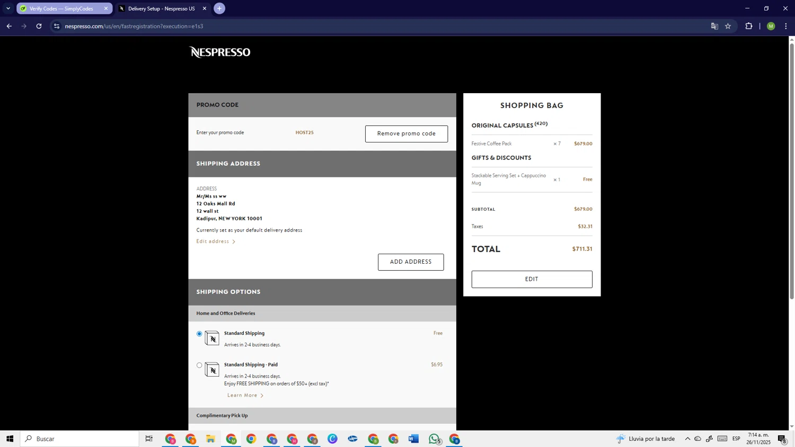Viewport: 795px width, 447px height.
Task: Open the notification center icon
Action: (782, 439)
